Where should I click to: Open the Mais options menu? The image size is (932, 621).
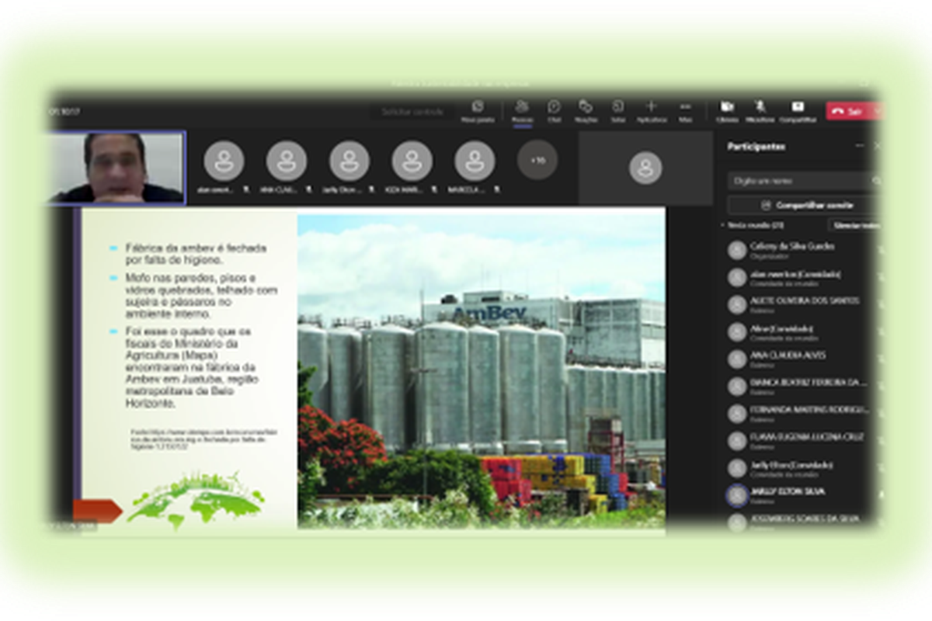tap(685, 111)
